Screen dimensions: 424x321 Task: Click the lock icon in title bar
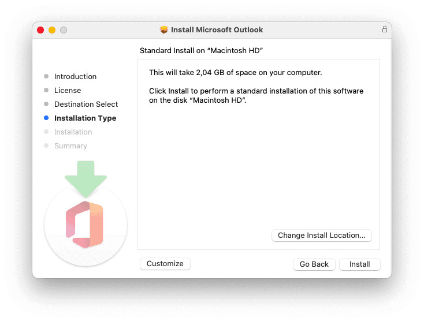[385, 29]
